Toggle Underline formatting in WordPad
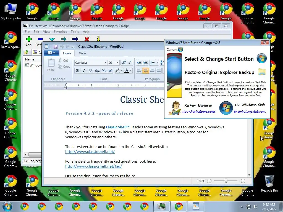283x212 pixels. pos(90,71)
